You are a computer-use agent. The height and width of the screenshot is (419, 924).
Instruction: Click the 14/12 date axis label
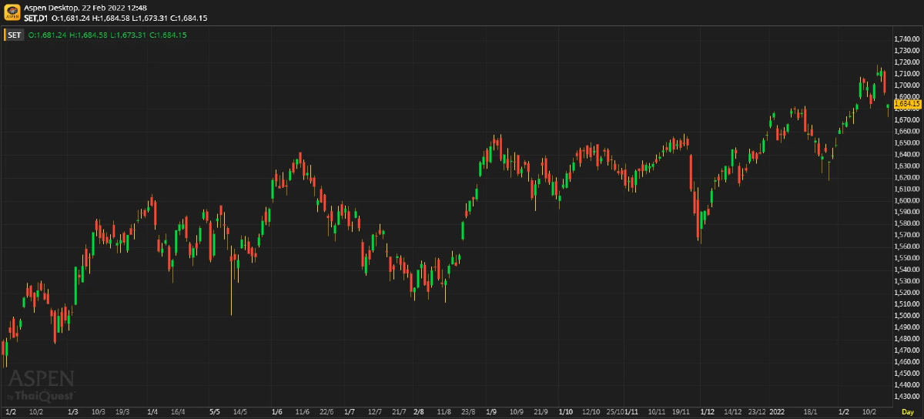pos(733,413)
